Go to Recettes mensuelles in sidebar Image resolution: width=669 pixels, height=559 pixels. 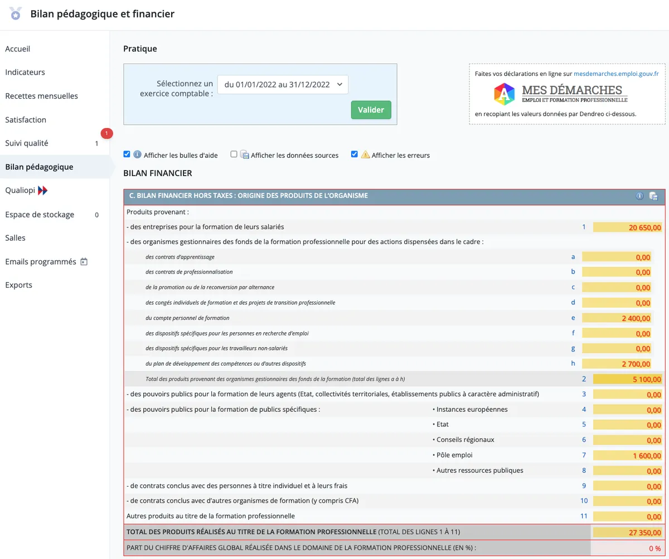tap(41, 96)
